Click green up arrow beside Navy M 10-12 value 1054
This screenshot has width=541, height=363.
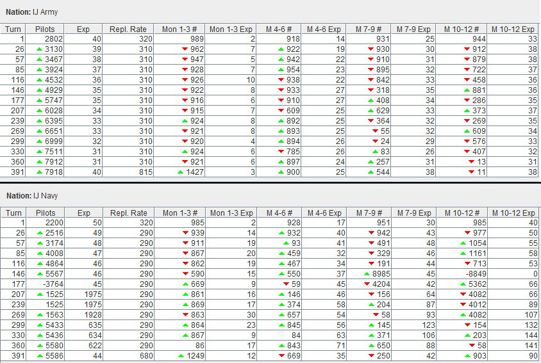click(x=463, y=243)
